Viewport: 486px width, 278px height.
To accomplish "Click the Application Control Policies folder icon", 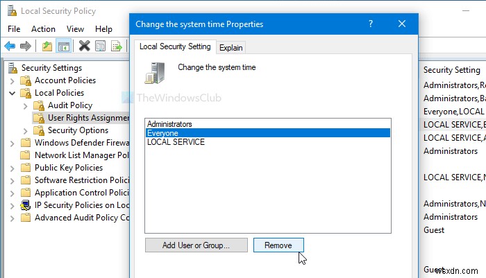I will (x=26, y=193).
